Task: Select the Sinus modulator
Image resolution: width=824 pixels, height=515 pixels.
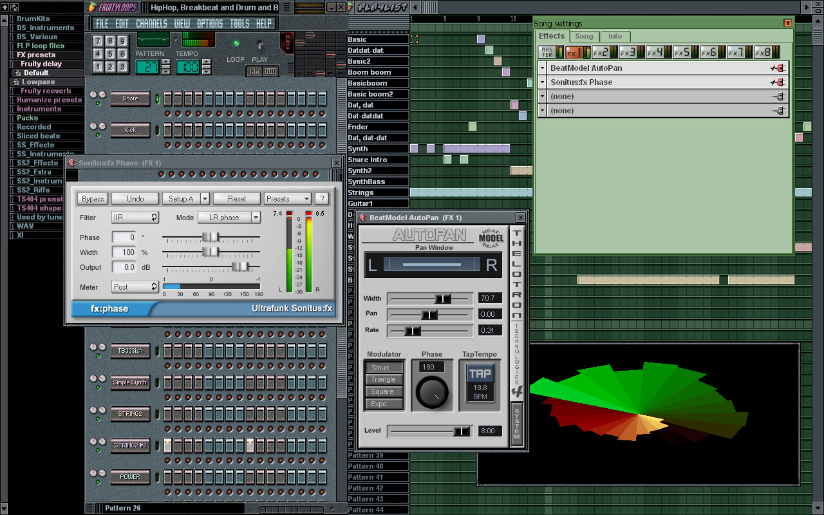Action: click(384, 368)
